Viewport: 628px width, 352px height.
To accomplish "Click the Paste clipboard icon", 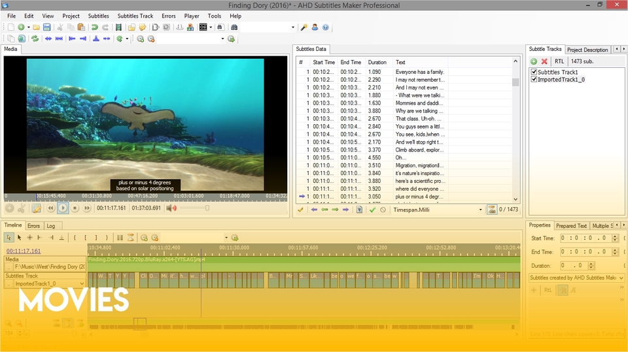I will click(81, 27).
